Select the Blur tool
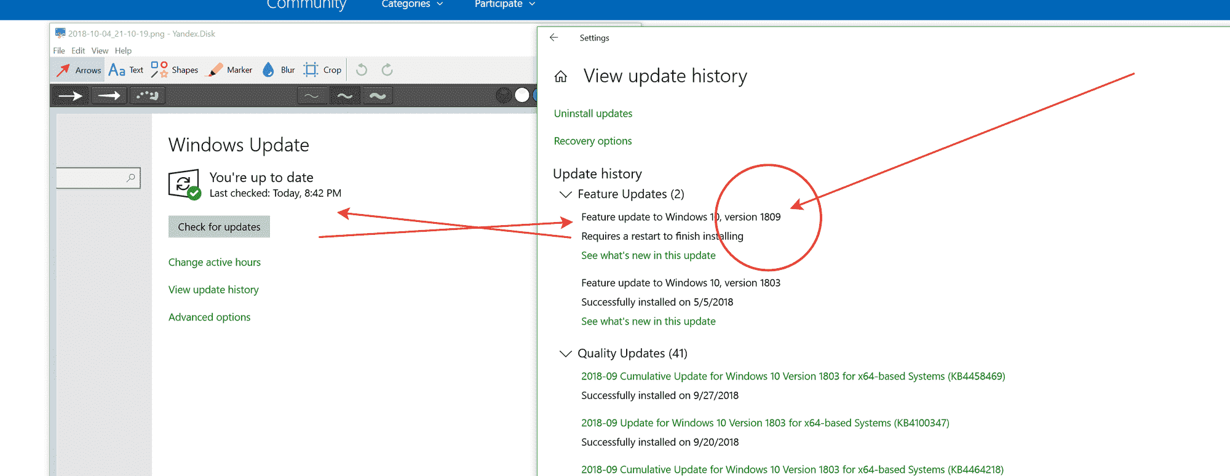 click(279, 70)
